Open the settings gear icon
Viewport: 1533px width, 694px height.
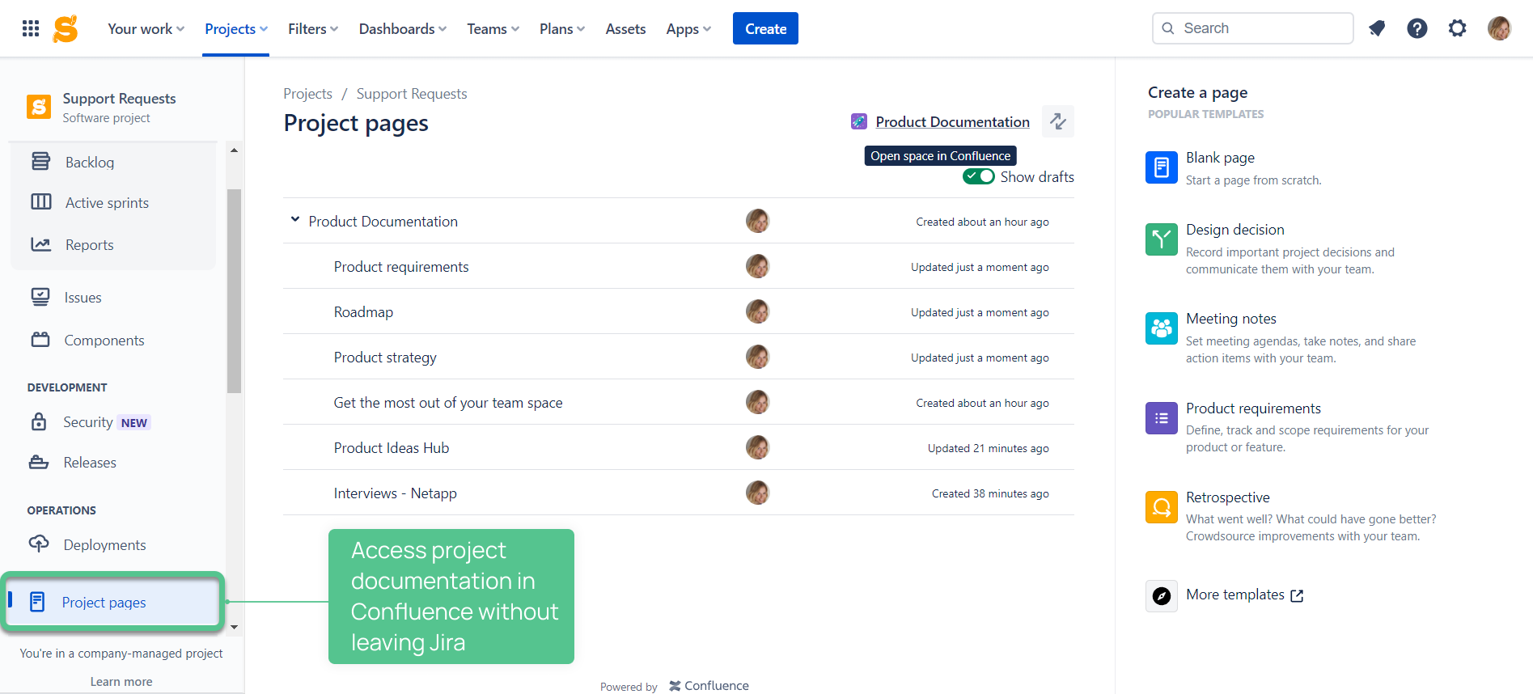(x=1457, y=28)
